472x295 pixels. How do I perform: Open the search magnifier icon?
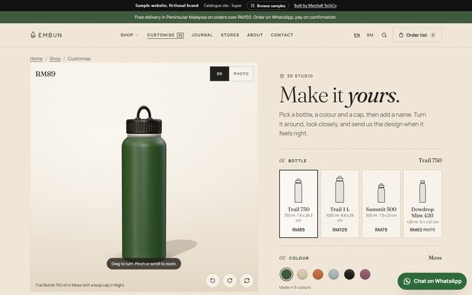384,35
